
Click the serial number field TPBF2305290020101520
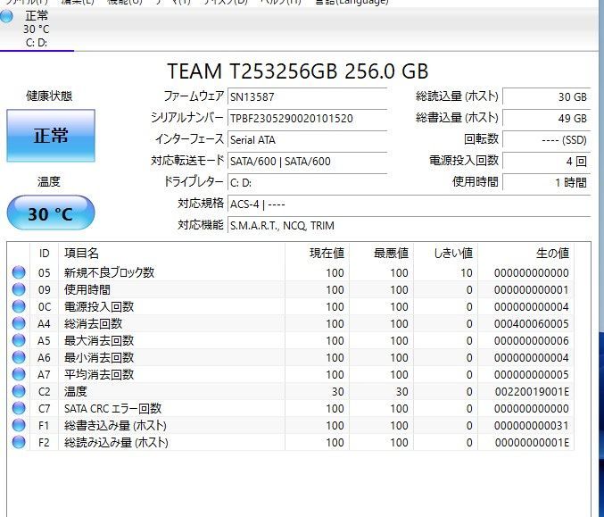(308, 119)
